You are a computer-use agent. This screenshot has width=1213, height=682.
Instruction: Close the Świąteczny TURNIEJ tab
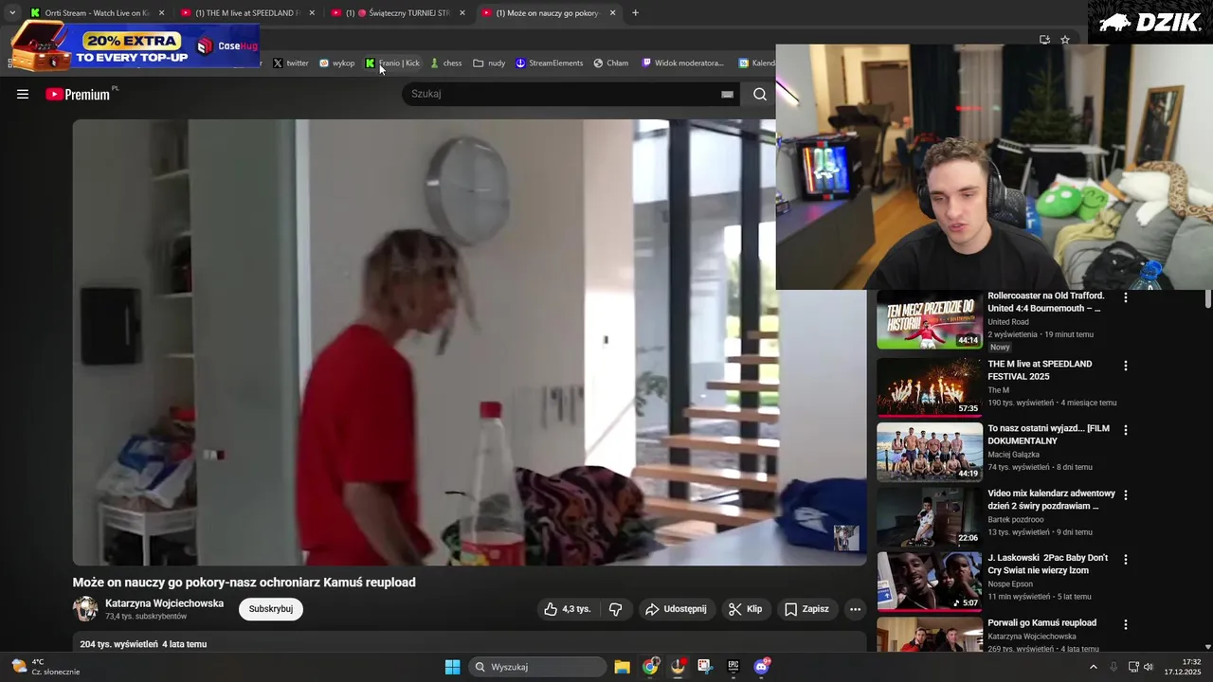[x=462, y=13]
